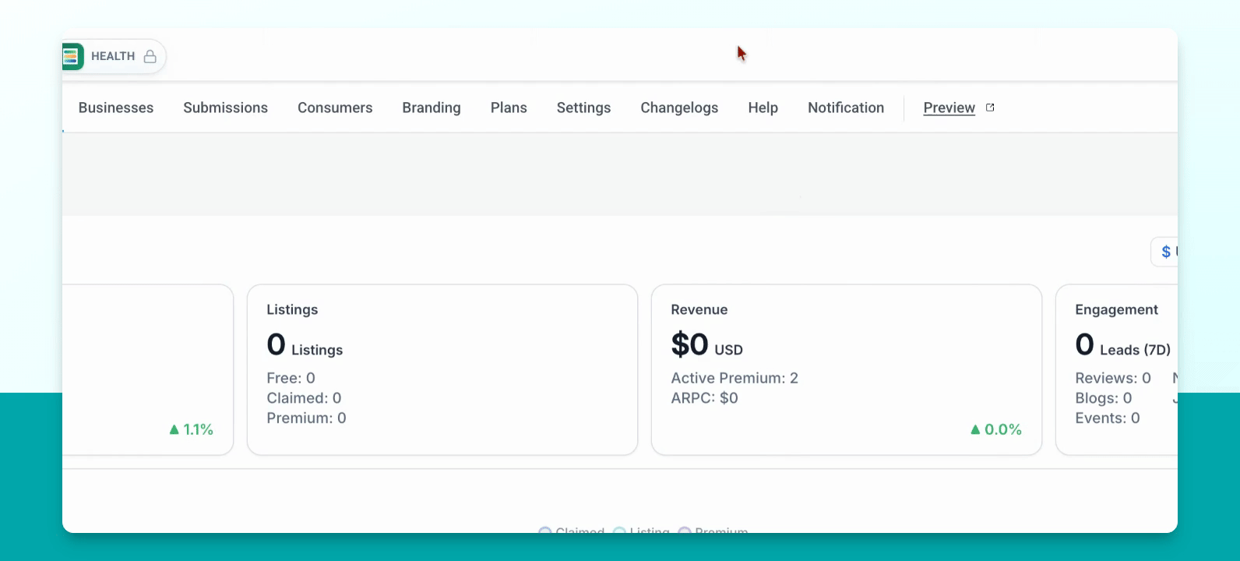Viewport: 1240px width, 561px height.
Task: Select the Plans tab
Action: click(x=509, y=108)
